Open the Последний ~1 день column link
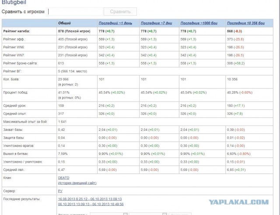 [x=115, y=23]
